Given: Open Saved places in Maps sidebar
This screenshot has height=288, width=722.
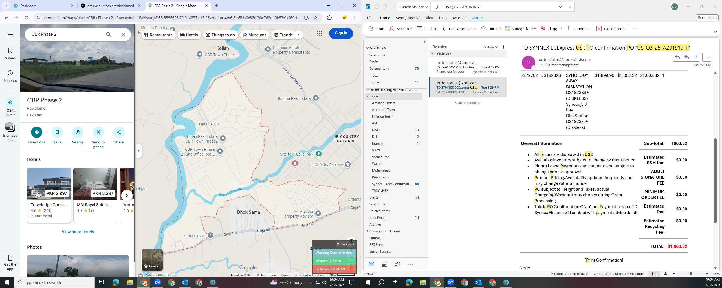Looking at the screenshot, I should [10, 53].
